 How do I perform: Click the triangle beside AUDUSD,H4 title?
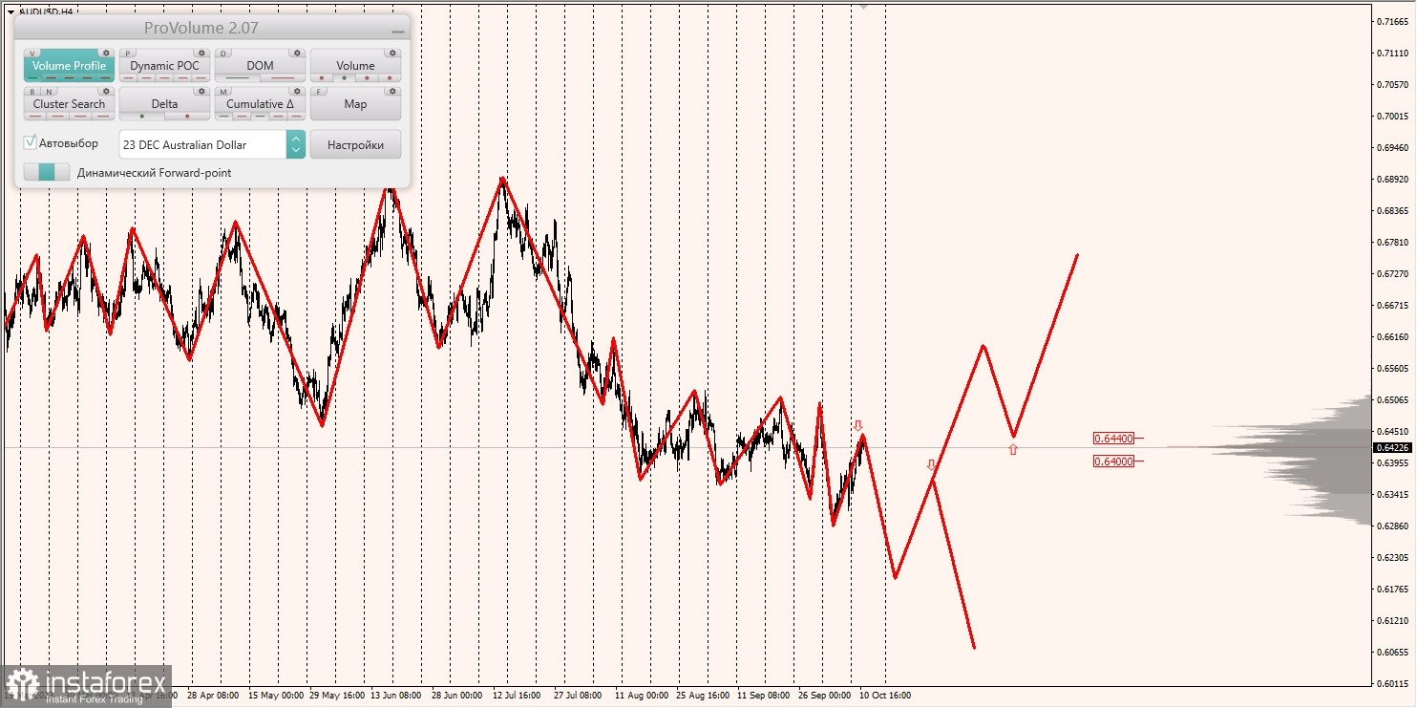click(x=11, y=11)
